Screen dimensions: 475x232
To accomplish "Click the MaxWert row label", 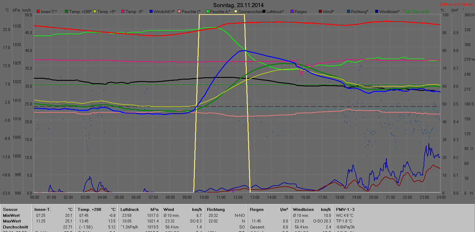I will click(x=12, y=221).
